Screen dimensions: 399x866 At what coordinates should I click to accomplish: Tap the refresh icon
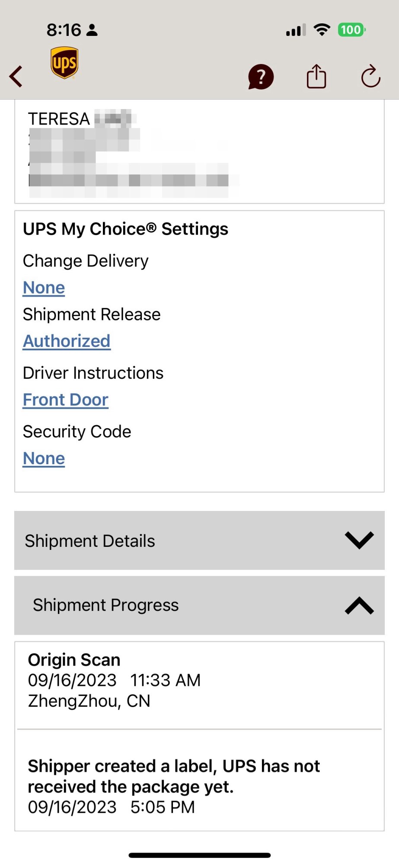coord(370,77)
